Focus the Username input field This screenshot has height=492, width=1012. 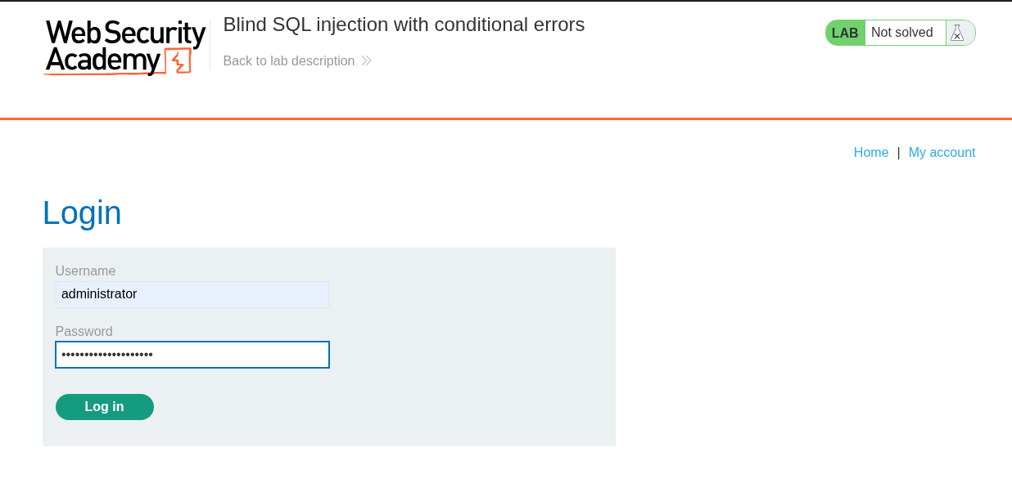pyautogui.click(x=192, y=294)
